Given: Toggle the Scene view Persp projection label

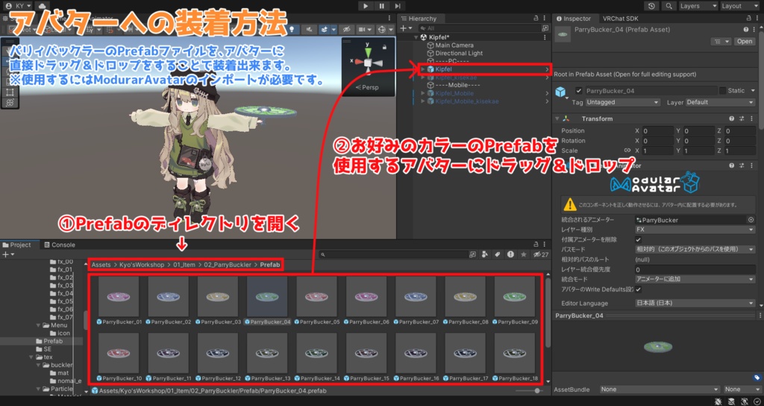Looking at the screenshot, I should pyautogui.click(x=367, y=87).
